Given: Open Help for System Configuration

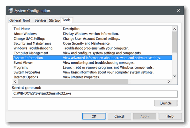Looking at the screenshot, I should (x=170, y=116).
